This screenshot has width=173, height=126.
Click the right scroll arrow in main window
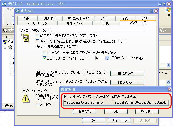click(168, 65)
